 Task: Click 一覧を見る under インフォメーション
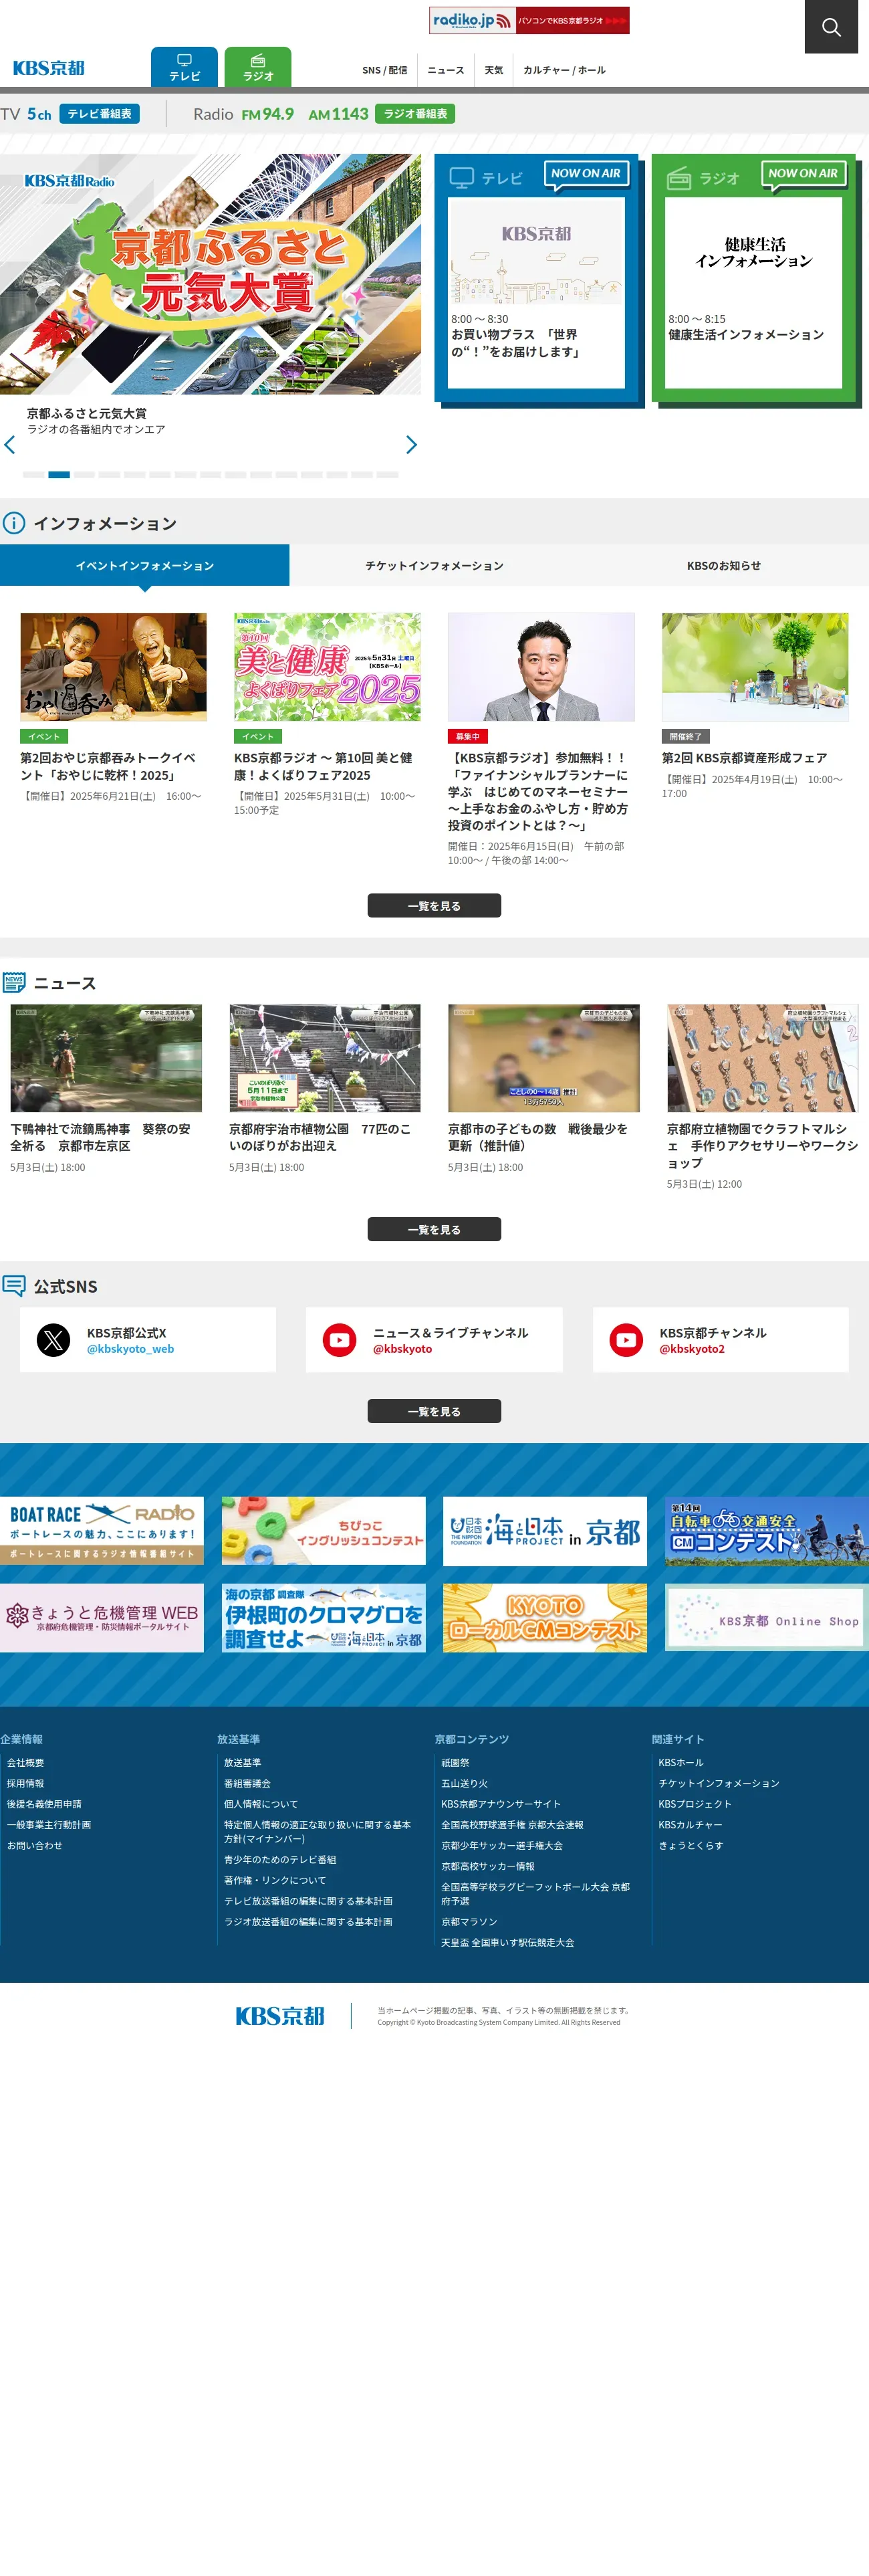pos(434,905)
